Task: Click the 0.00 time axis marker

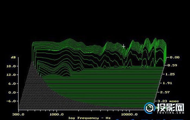Action: 175,57
